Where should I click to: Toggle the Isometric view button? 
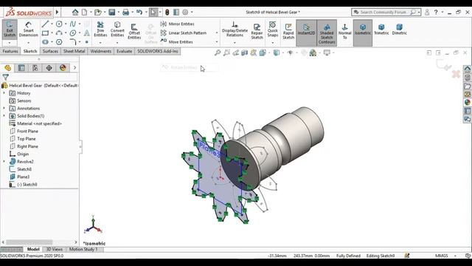[x=362, y=33]
